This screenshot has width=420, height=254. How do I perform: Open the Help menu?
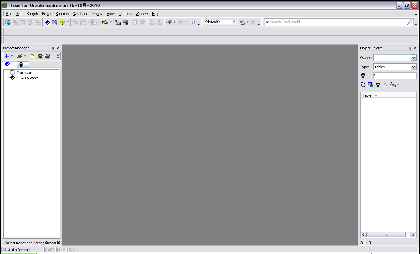click(x=156, y=14)
